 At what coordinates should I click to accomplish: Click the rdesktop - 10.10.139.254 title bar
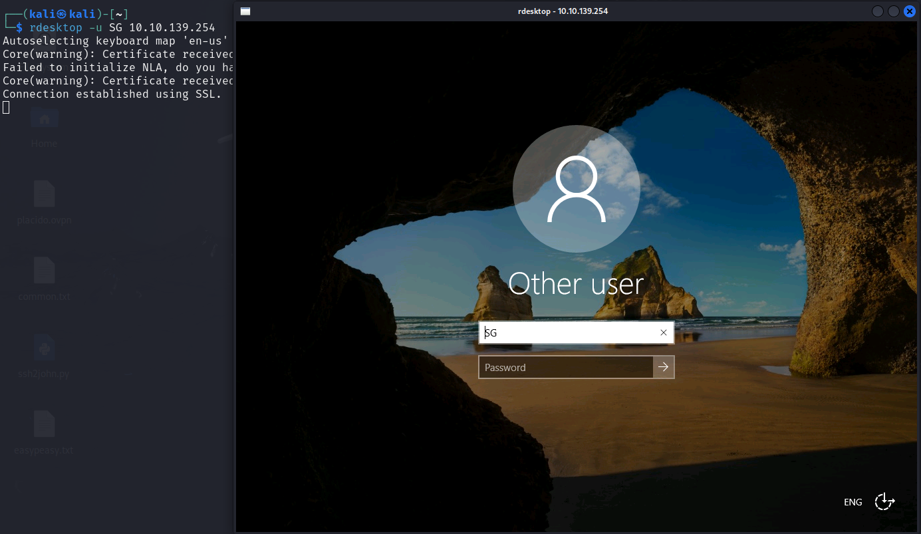click(x=563, y=11)
